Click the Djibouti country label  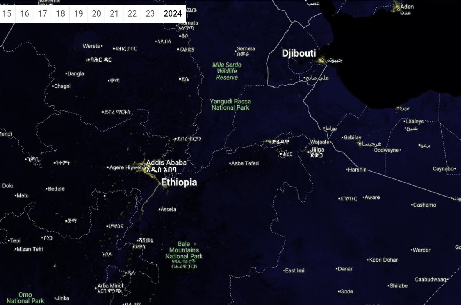299,53
